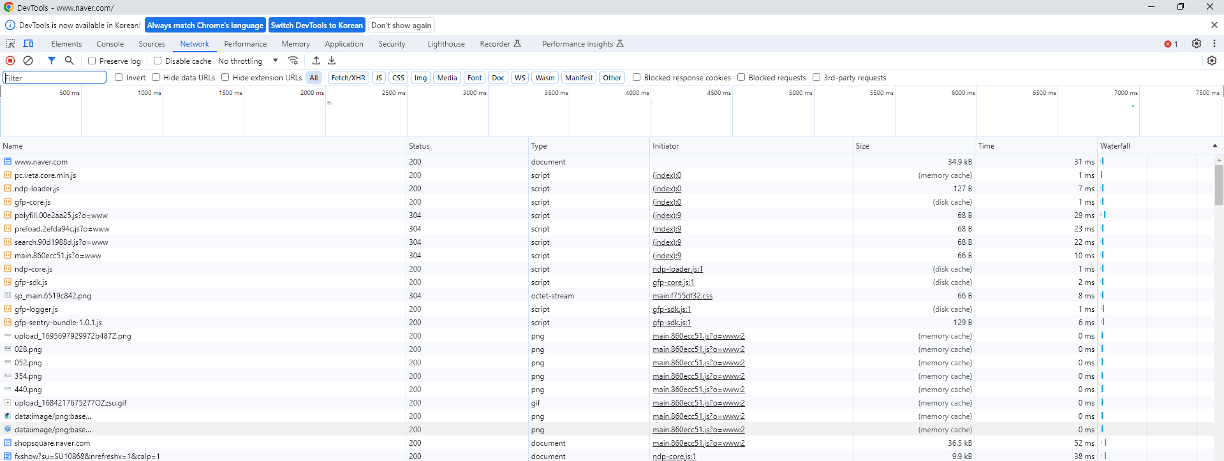This screenshot has height=461, width=1224.
Task: Check Hide data URLs checkbox
Action: (x=156, y=77)
